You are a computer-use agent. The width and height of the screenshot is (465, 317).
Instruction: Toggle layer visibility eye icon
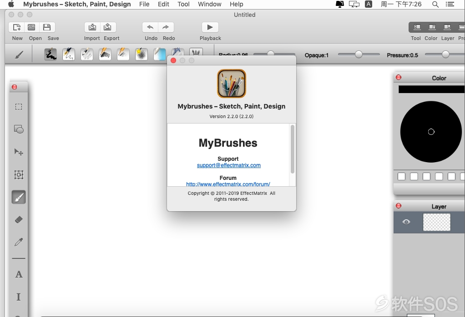coord(406,222)
